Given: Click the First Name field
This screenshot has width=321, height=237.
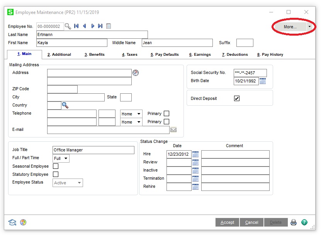Looking at the screenshot, I should (72, 43).
